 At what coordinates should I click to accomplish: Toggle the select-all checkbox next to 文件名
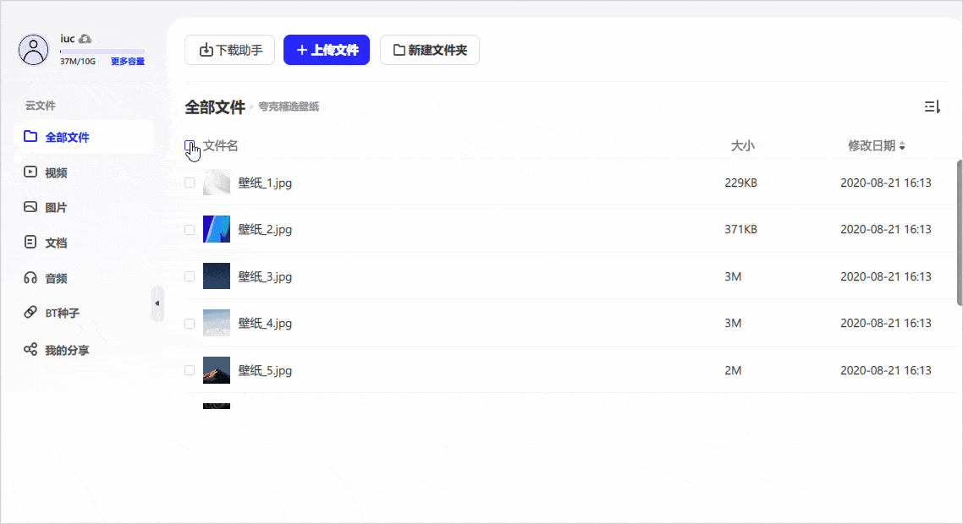pos(190,145)
